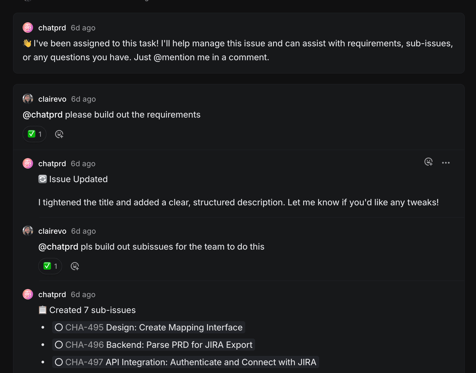Toggle checkmark reaction on requirements comment
This screenshot has height=373, width=476.
pos(34,134)
